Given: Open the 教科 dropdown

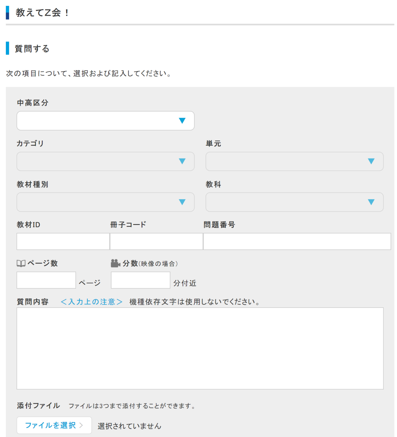Looking at the screenshot, I should (x=294, y=202).
